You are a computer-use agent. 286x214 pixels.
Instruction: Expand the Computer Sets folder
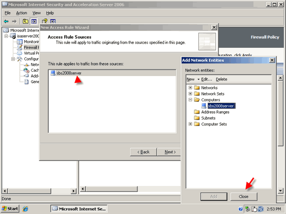coord(190,124)
